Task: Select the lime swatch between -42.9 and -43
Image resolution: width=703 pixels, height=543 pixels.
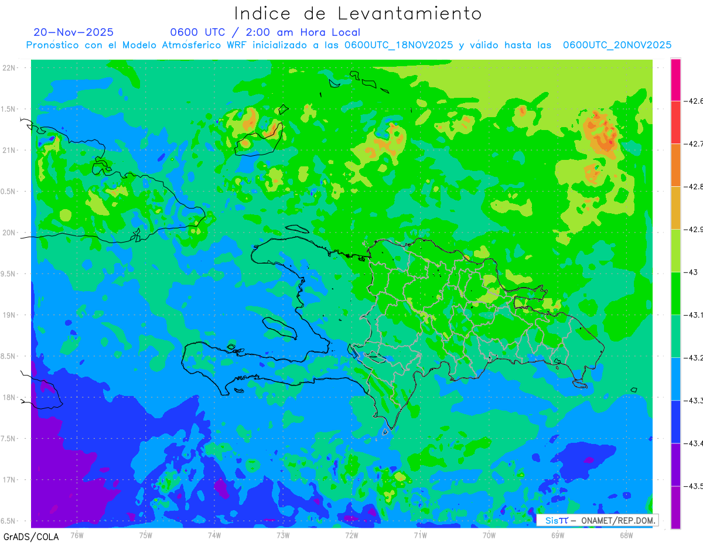Action: tap(675, 251)
